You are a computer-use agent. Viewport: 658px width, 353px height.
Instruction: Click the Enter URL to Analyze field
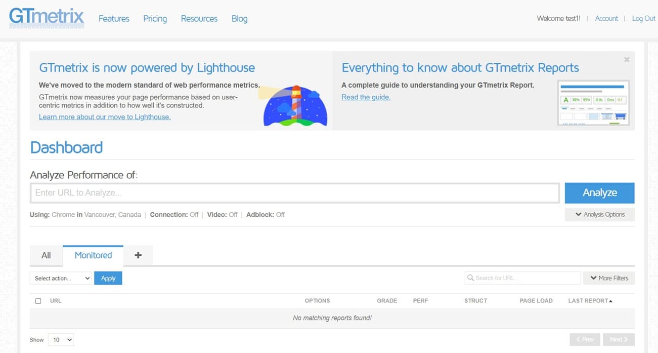[294, 193]
